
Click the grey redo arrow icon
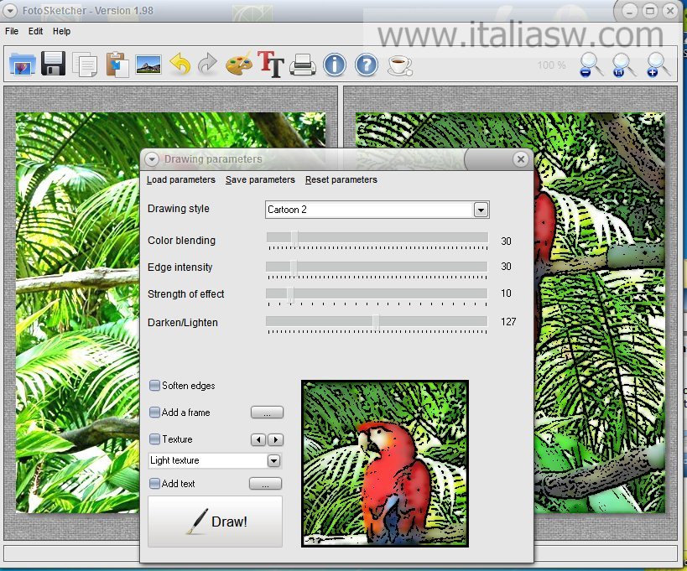(x=208, y=65)
